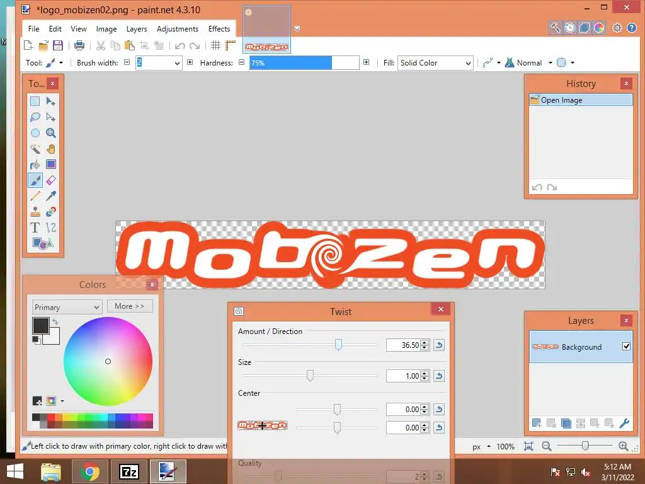Reset the Twist Size value
Viewport: 645px width, 484px height.
click(439, 376)
